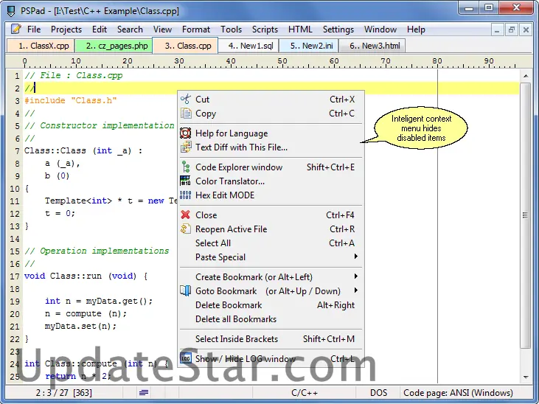Viewport: 539px width, 404px height.
Task: Expand the Paste Special submenu
Action: point(356,257)
